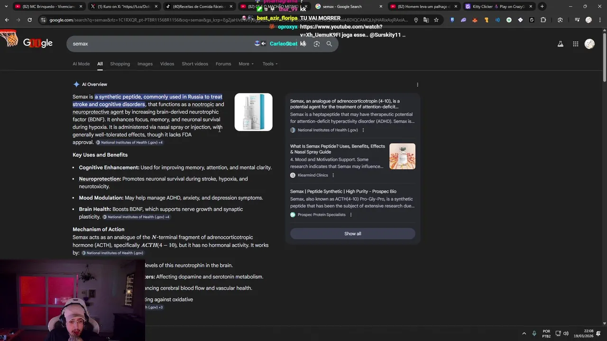Switch to the AI Mode tab

[x=81, y=63]
